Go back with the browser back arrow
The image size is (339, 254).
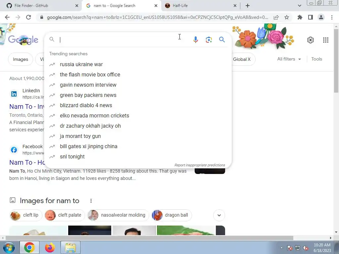[x=7, y=17]
